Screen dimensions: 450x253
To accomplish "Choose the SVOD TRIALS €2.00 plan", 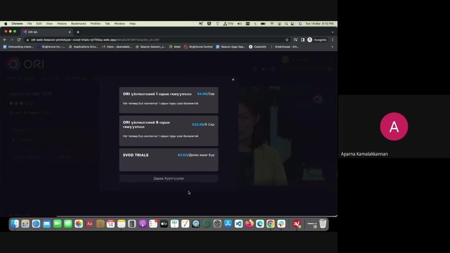I will 169,160.
